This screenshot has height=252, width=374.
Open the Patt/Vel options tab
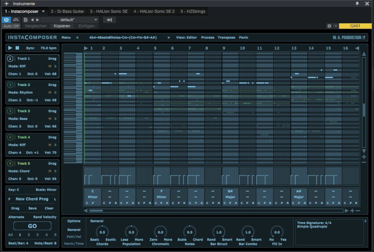pyautogui.click(x=74, y=237)
